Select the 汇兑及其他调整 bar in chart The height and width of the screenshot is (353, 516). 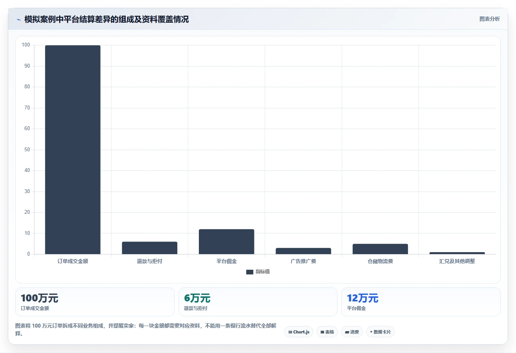pyautogui.click(x=457, y=253)
